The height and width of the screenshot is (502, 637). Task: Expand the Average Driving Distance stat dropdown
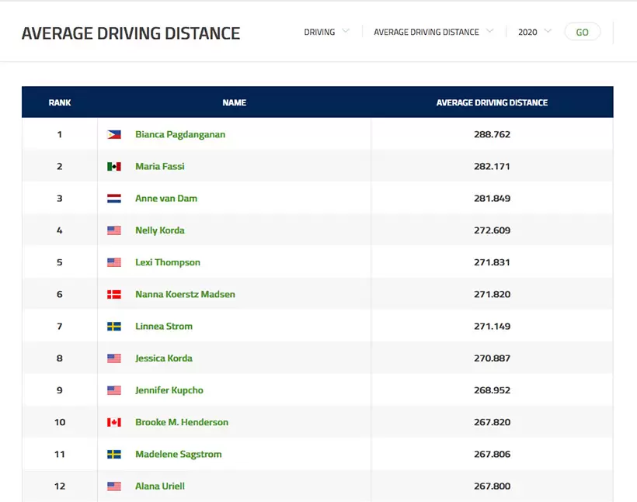tap(433, 32)
